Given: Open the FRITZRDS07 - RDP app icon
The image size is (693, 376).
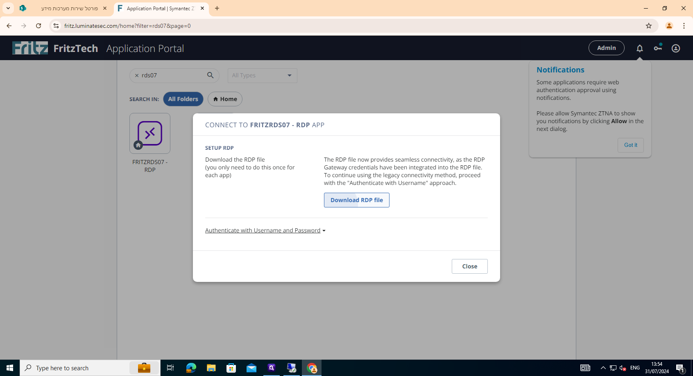Looking at the screenshot, I should (x=150, y=133).
